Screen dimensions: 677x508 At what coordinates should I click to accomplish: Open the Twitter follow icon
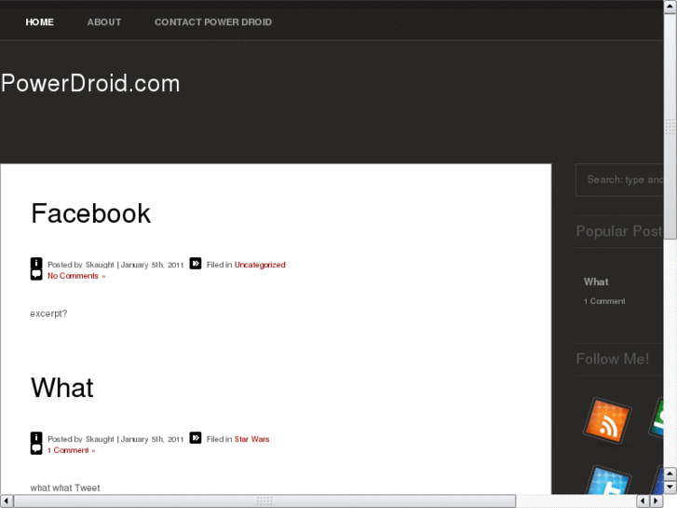coord(609,480)
